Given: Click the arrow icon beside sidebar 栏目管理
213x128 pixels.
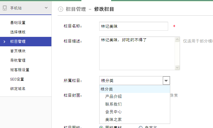Looking at the screenshot, I should (4, 42).
